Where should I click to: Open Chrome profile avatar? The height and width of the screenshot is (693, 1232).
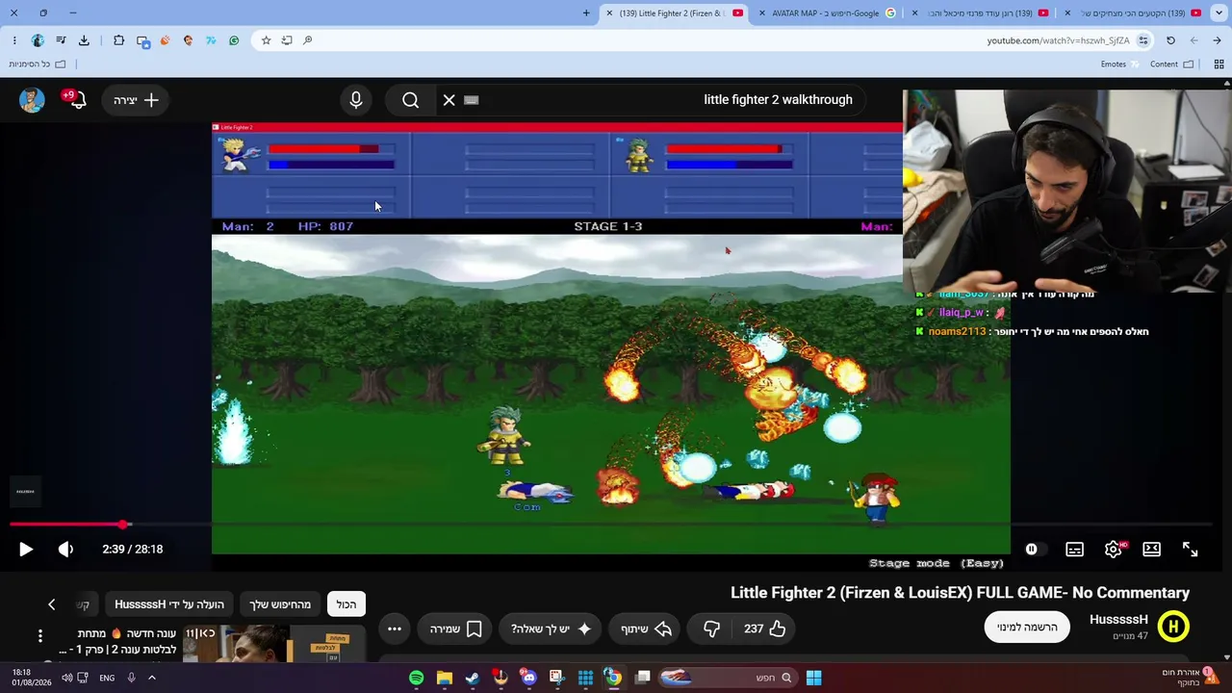coord(38,40)
